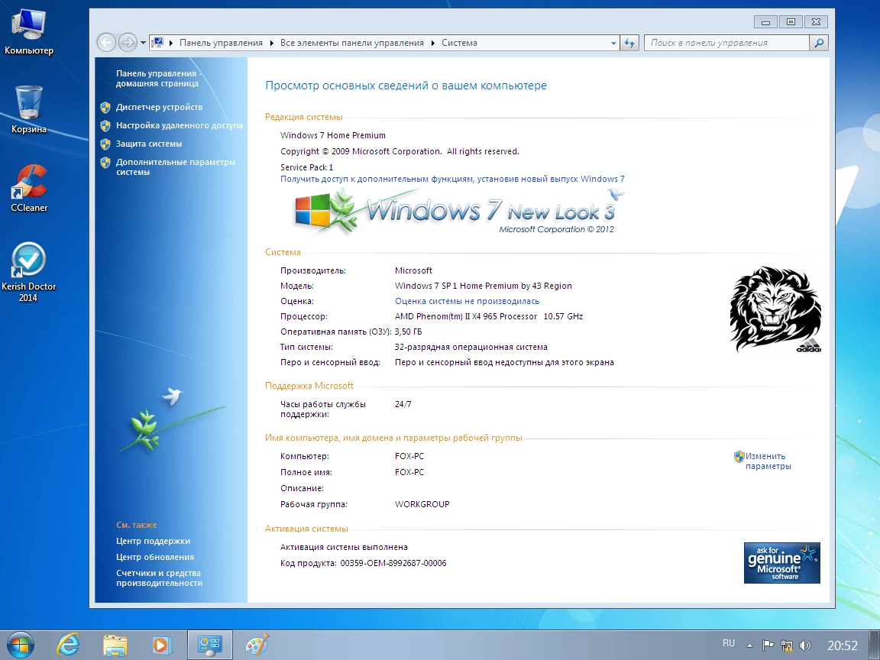The image size is (880, 660).
Task: Click the Windows 7 Home Premium edition text
Action: tap(333, 135)
